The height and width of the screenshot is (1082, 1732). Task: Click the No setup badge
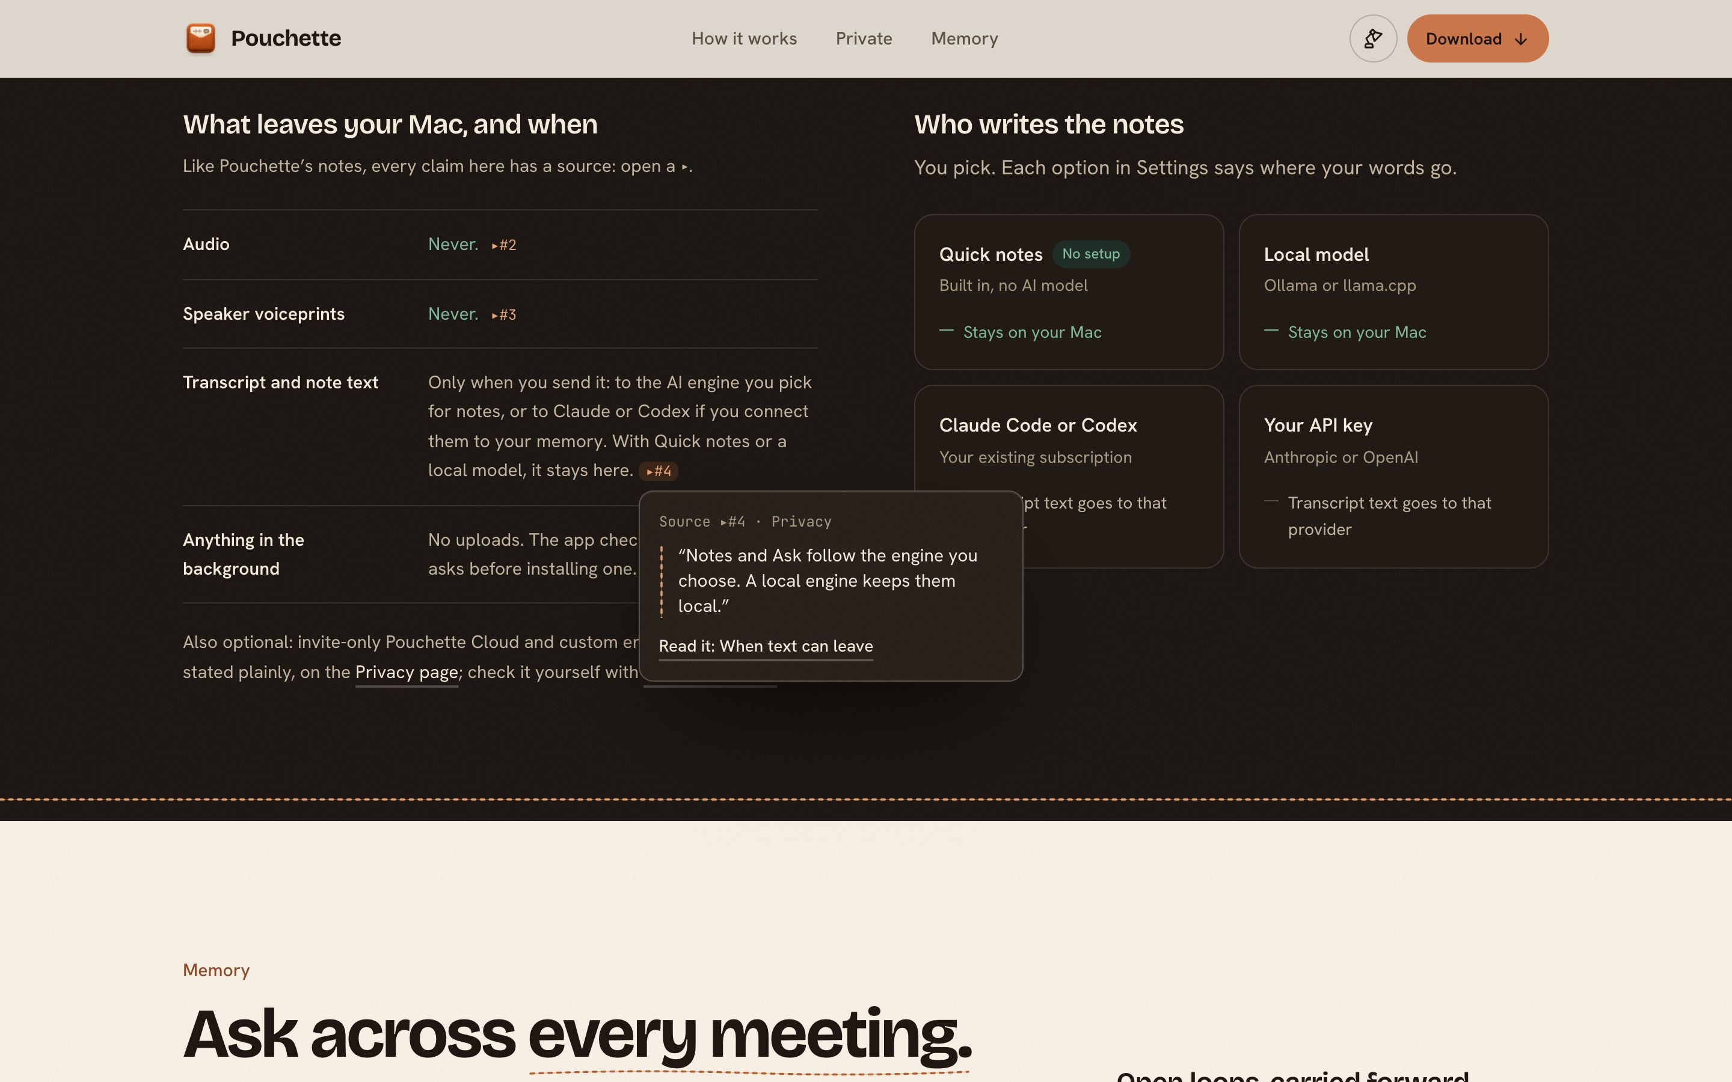[1091, 254]
